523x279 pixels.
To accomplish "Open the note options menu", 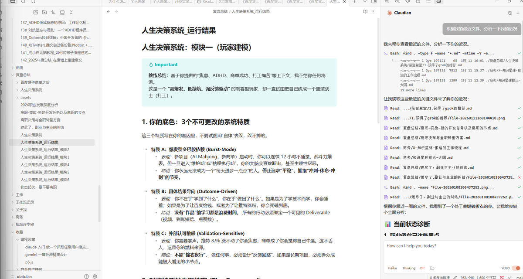I will click(x=373, y=12).
